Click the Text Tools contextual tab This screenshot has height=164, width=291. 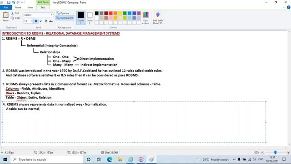click(x=43, y=2)
